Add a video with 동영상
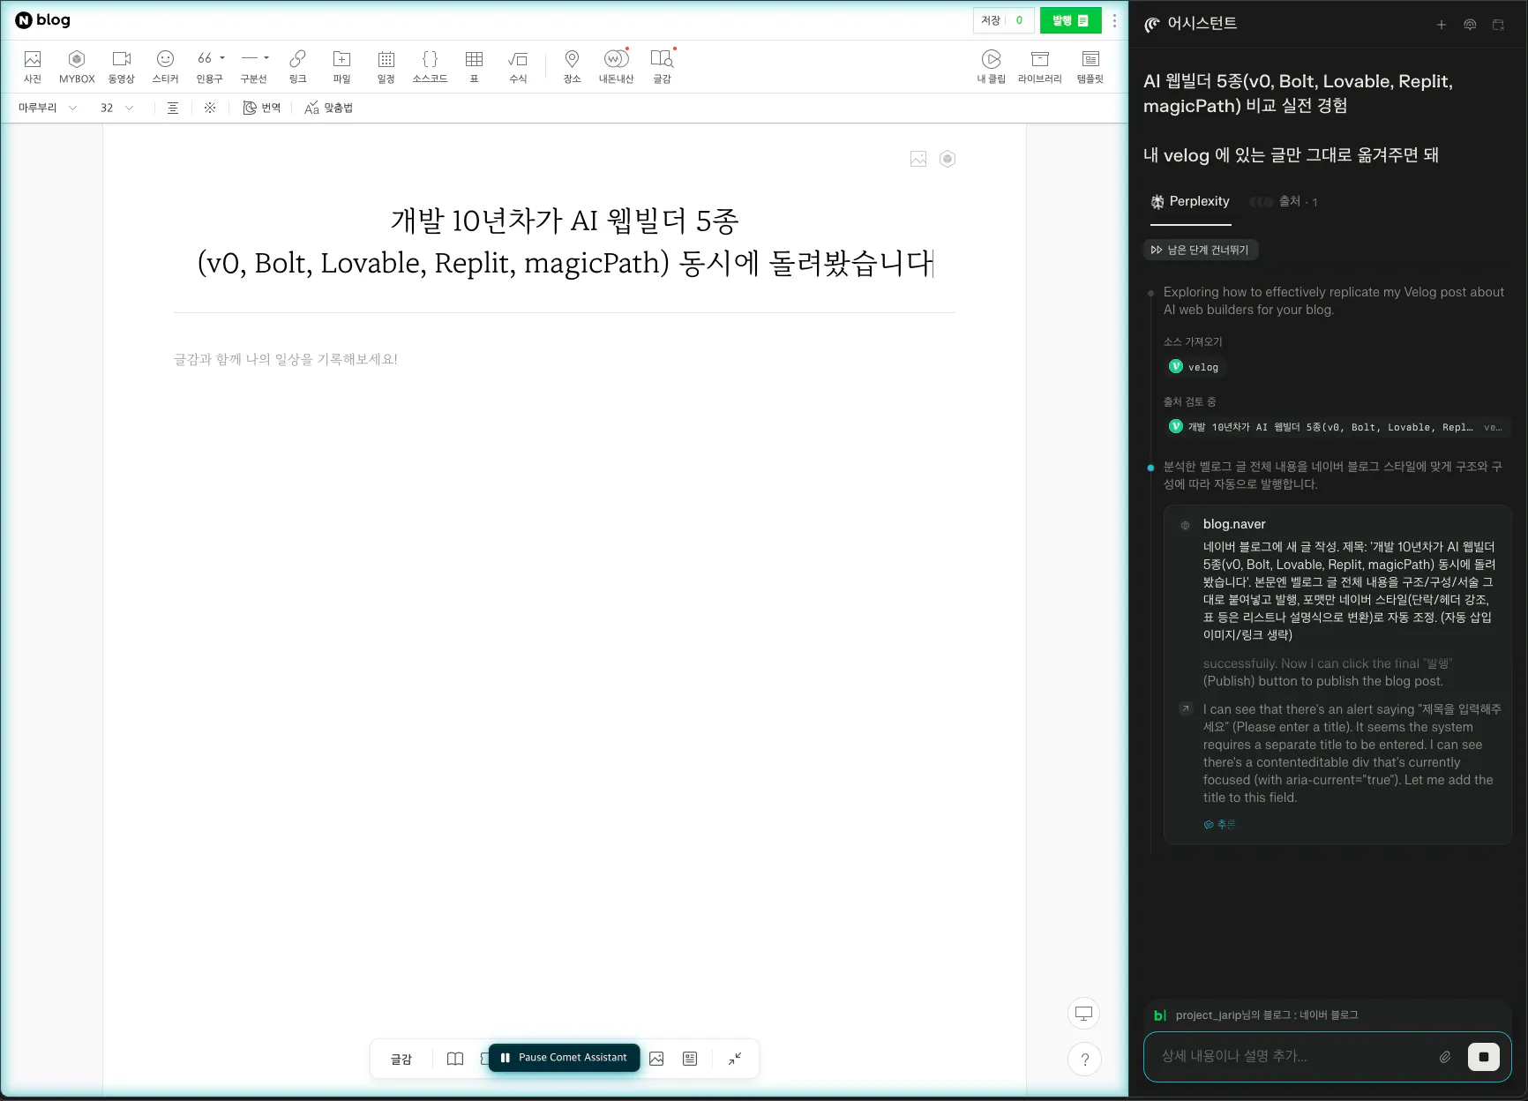This screenshot has width=1528, height=1101. 121,66
